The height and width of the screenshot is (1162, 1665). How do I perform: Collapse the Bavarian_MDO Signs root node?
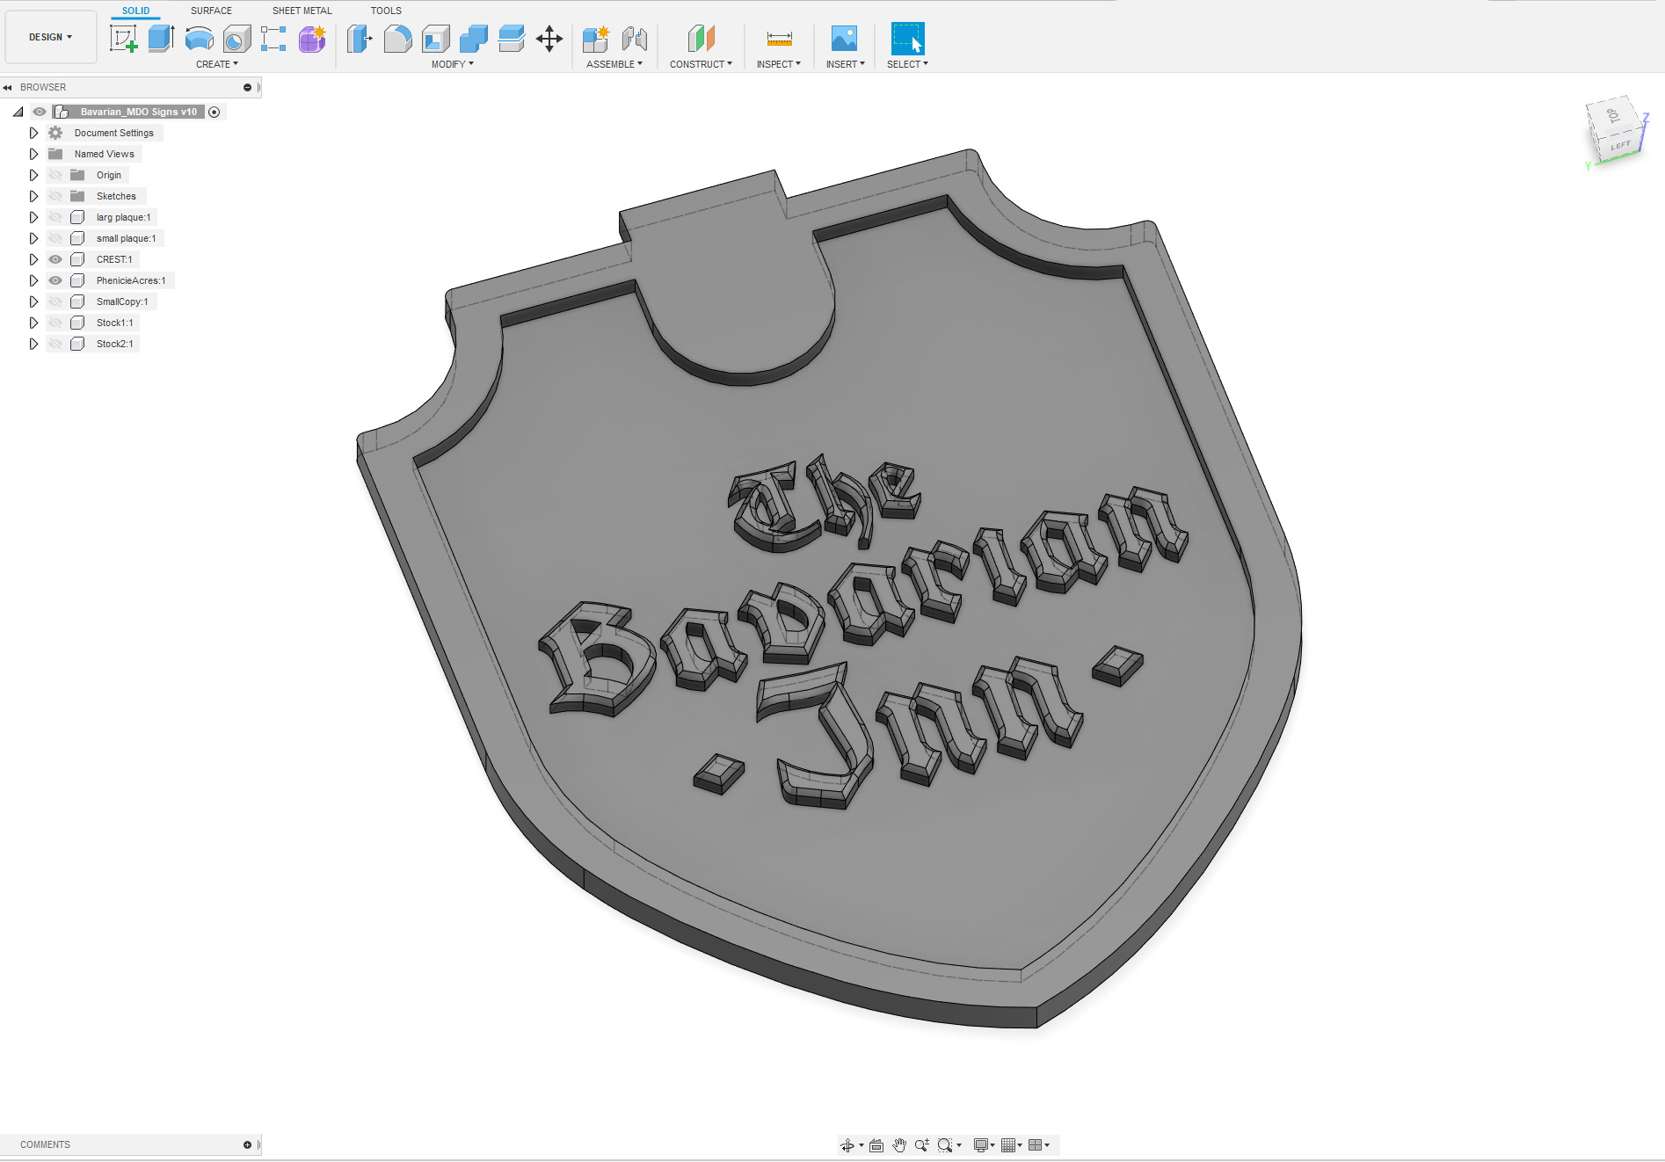click(x=18, y=112)
